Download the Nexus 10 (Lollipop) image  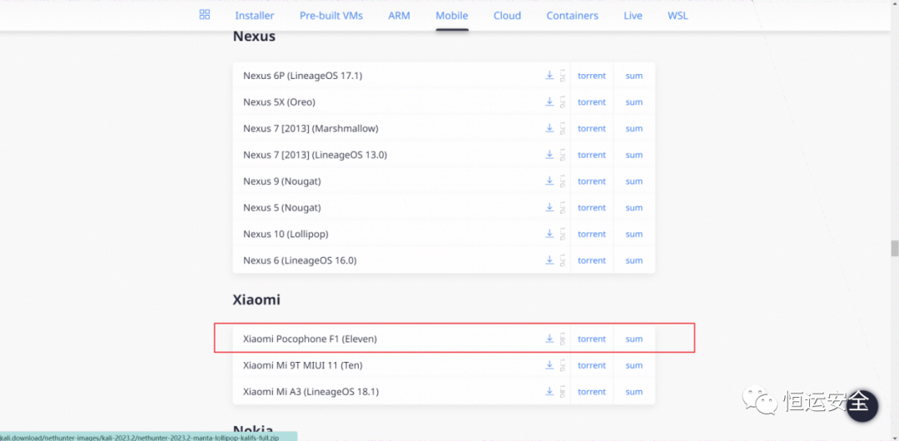(x=549, y=234)
